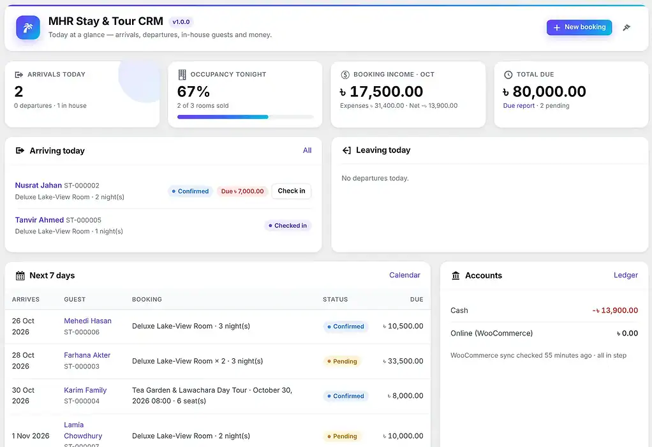
Task: Click the occupancy progress bar
Action: 246,117
